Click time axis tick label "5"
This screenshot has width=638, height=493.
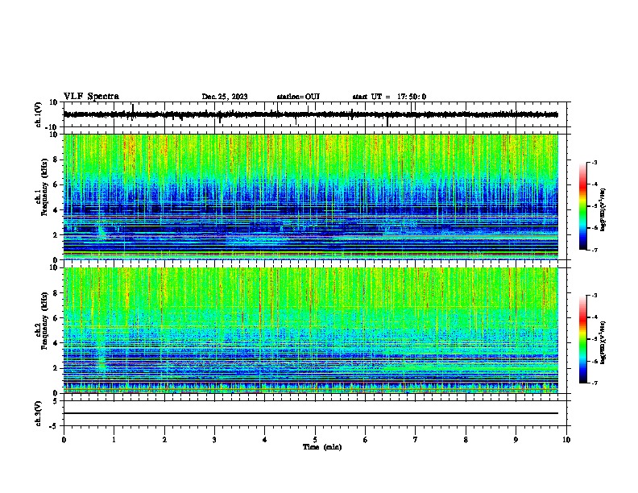coord(315,440)
